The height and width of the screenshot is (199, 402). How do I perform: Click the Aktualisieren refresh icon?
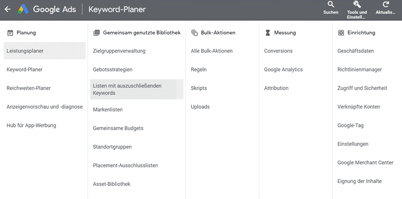click(385, 4)
